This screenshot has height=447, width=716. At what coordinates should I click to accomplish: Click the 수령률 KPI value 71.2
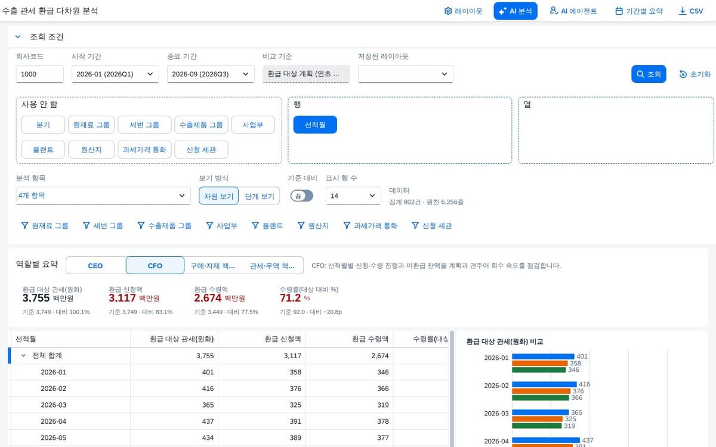290,298
